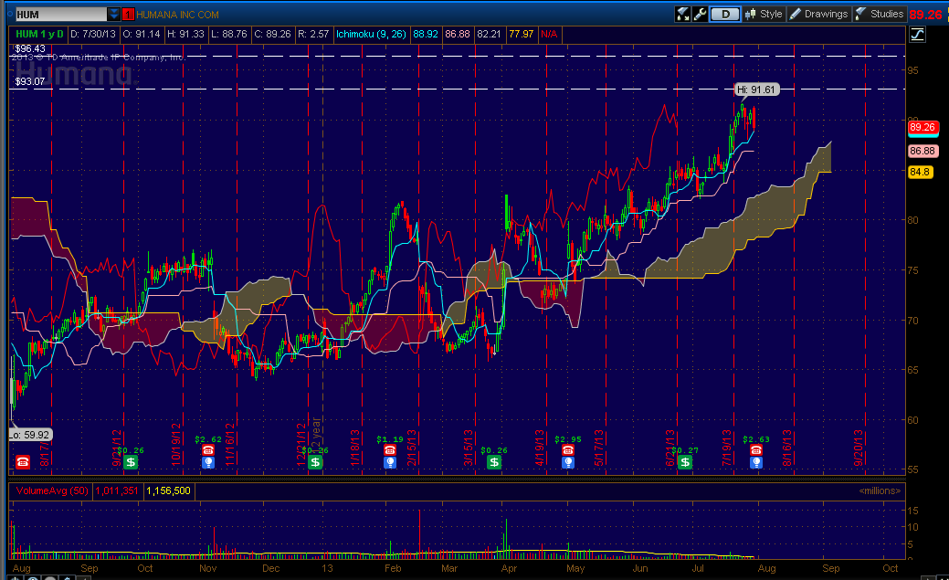Click the earliest August earnings phone icon
This screenshot has width=949, height=580.
(23, 462)
